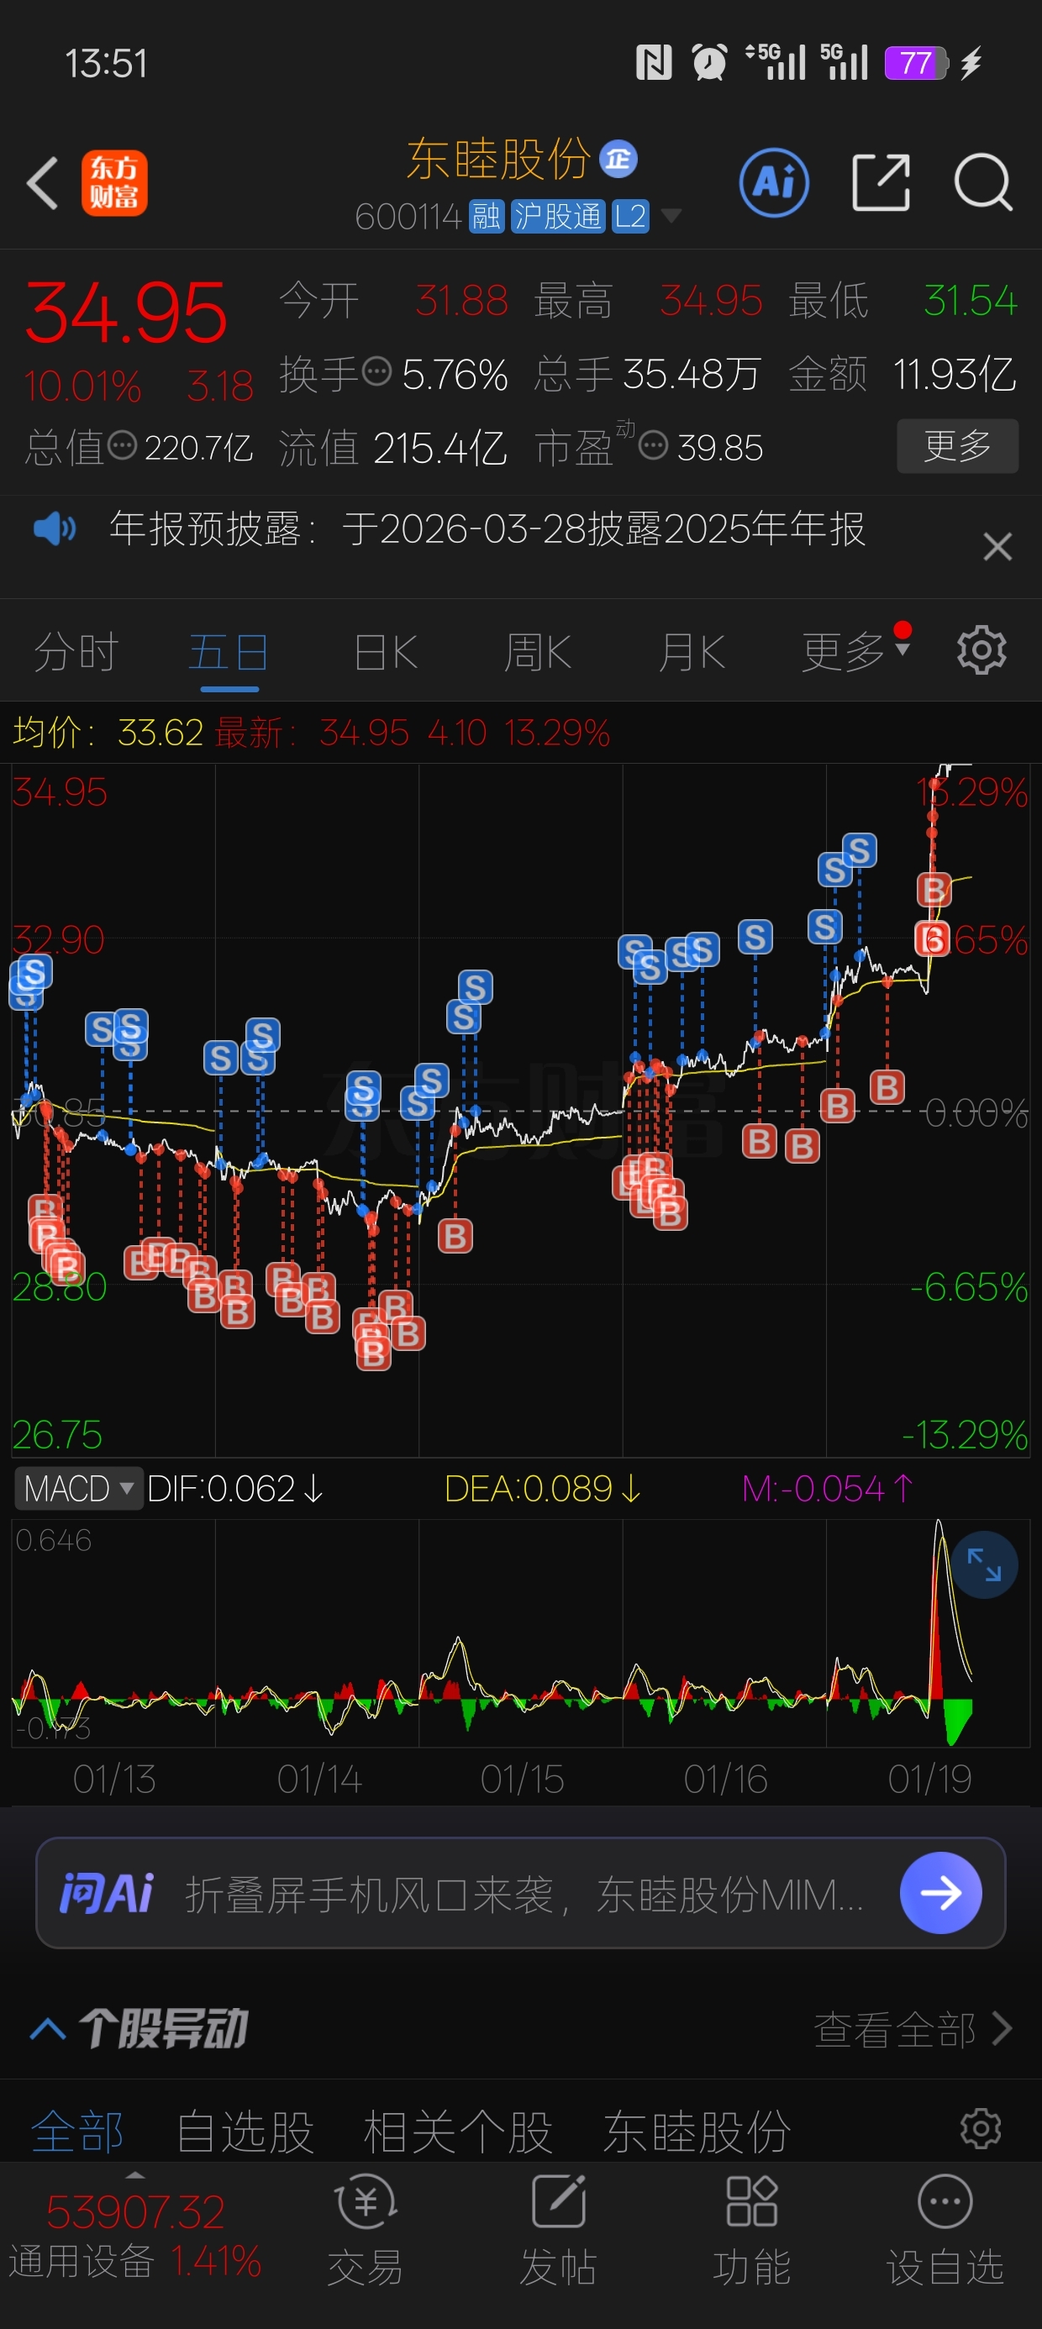Tap the fullscreen expand chart icon

(x=984, y=1565)
